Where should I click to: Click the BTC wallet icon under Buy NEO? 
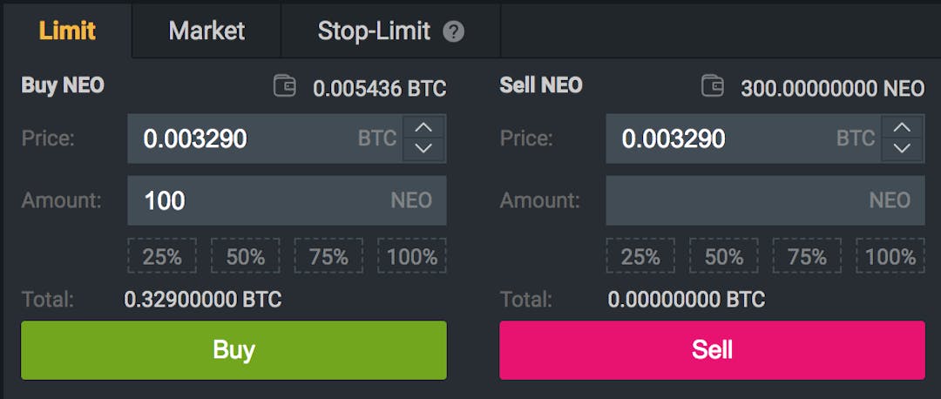click(x=284, y=86)
